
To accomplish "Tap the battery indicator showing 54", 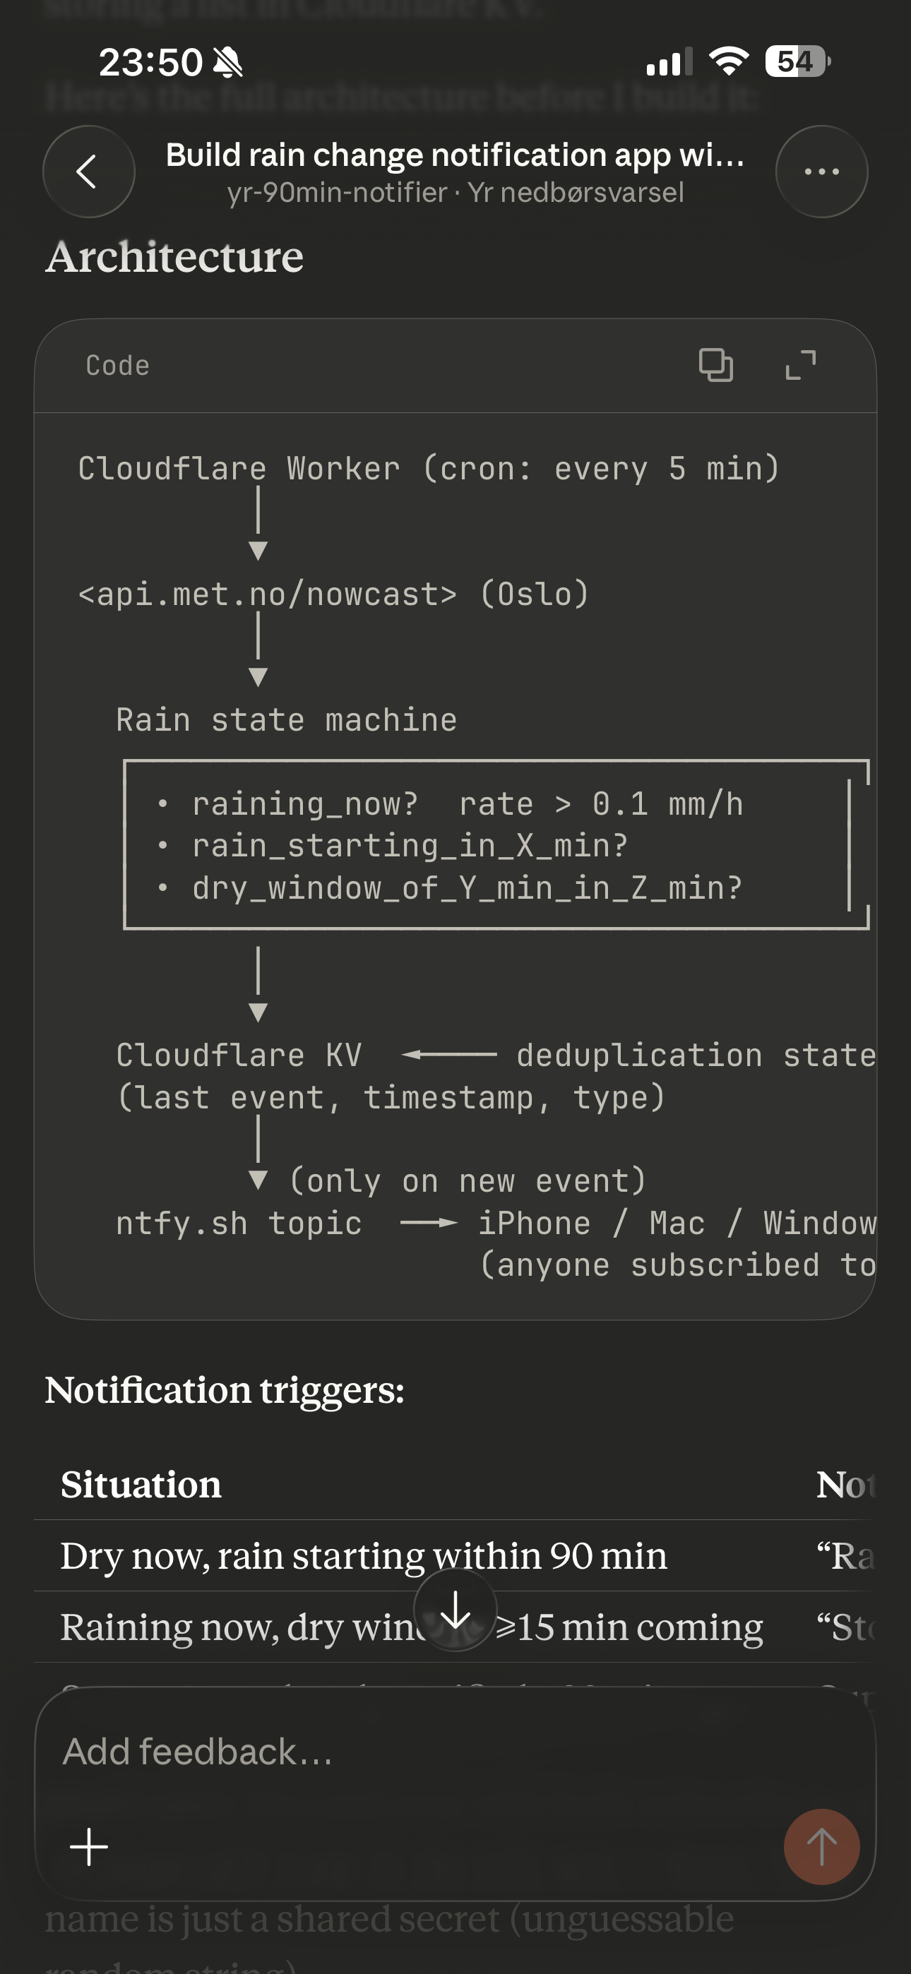I will [797, 62].
